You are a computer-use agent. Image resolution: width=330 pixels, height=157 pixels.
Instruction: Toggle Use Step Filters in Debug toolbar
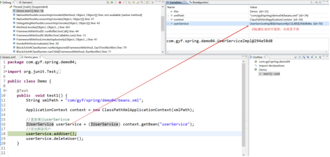pos(147,2)
